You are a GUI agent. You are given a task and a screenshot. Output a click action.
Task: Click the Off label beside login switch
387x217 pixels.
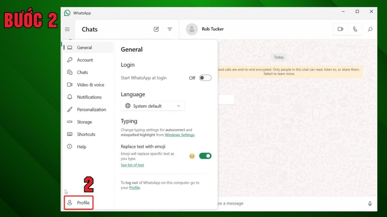pos(192,78)
